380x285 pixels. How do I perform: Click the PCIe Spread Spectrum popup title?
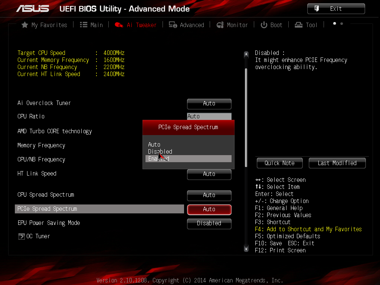(188, 127)
